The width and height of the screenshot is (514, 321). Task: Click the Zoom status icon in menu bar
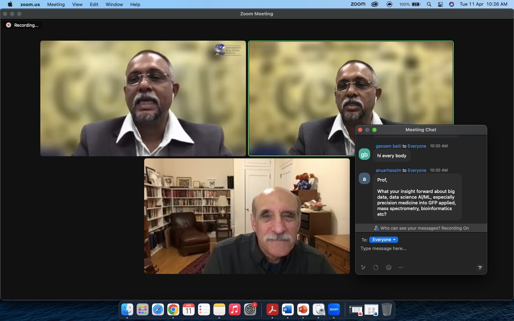pos(358,4)
